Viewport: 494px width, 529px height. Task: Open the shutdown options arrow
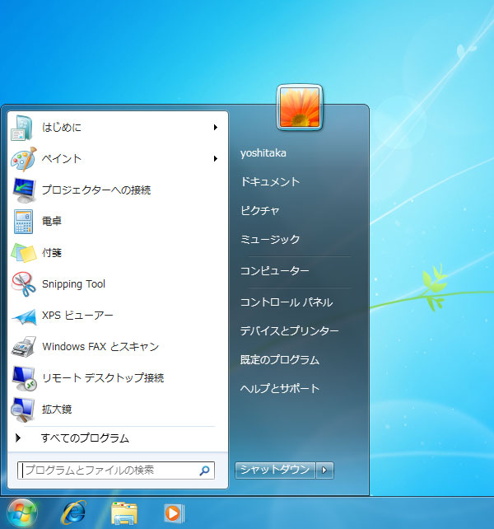(324, 470)
